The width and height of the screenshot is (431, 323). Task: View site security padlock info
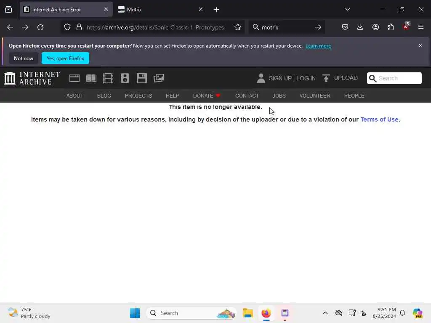click(79, 27)
